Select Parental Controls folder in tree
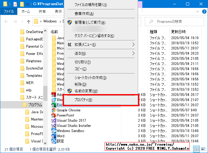208x153 pixels. tap(32, 46)
